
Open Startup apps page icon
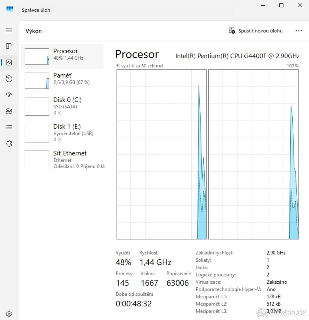click(x=9, y=95)
